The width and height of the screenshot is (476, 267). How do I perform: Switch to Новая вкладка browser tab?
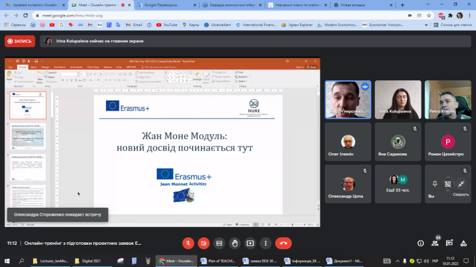pyautogui.click(x=363, y=5)
